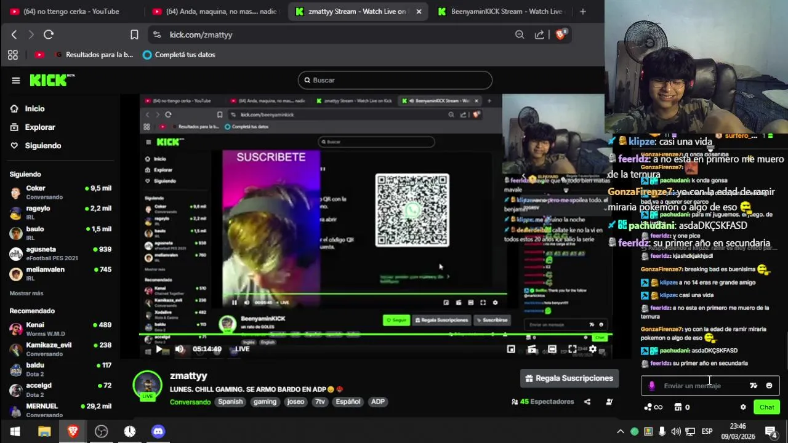Open recommended channel Kamikaze_evil
The width and height of the screenshot is (788, 443).
[x=60, y=349]
